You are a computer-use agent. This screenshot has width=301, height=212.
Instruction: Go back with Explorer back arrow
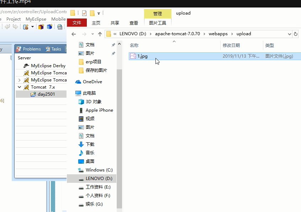74,34
